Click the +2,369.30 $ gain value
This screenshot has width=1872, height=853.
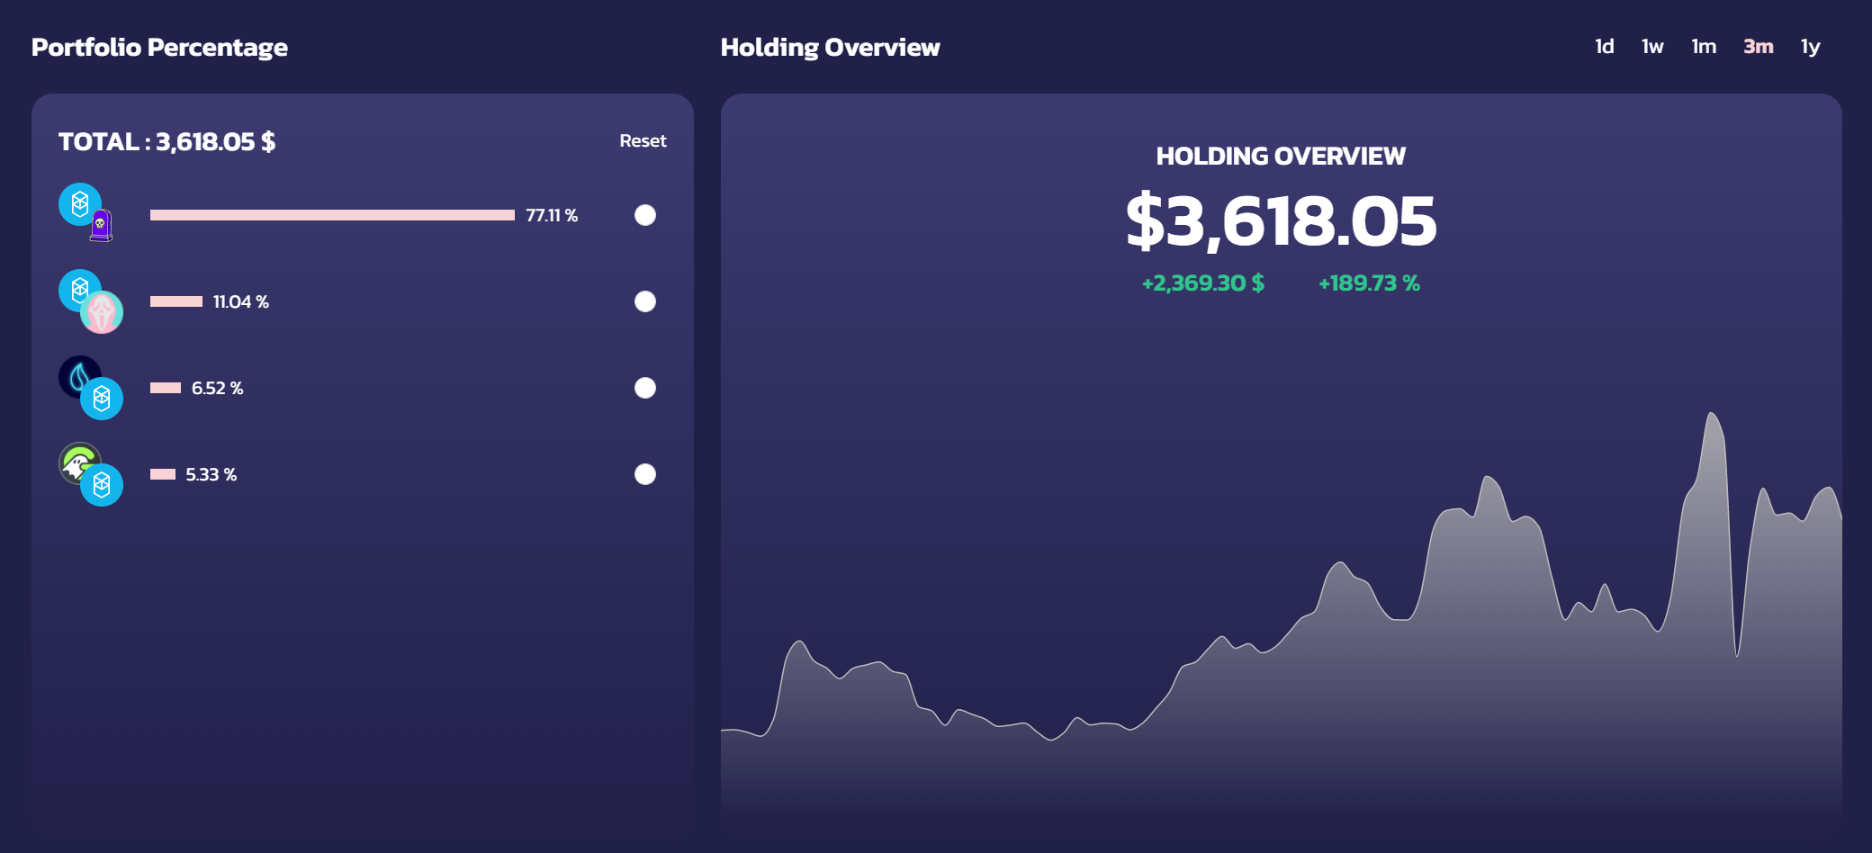(1203, 283)
